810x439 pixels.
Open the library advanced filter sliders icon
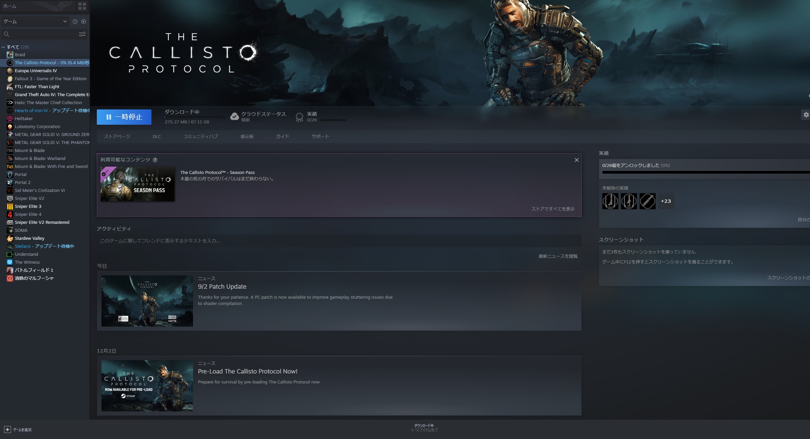82,34
